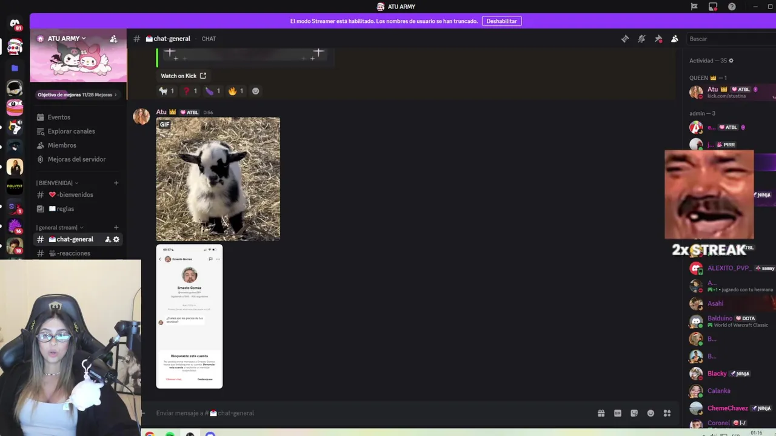Collapse the general stream category
Image resolution: width=776 pixels, height=436 pixels.
pos(59,228)
